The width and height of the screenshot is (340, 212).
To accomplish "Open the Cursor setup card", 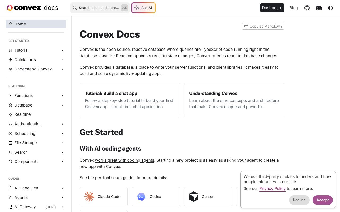I will (x=208, y=197).
